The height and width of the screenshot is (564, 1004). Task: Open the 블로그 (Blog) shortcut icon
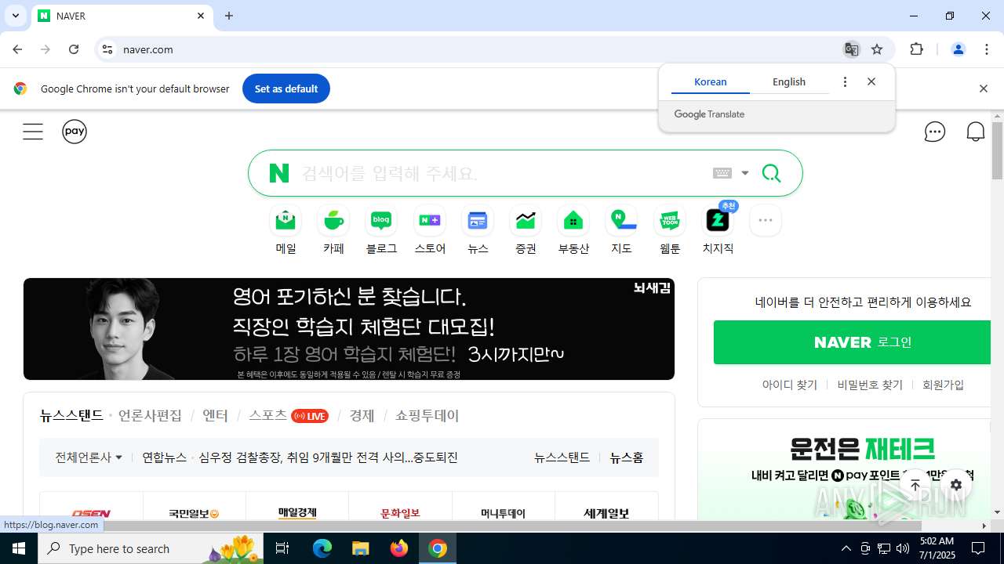pyautogui.click(x=381, y=221)
